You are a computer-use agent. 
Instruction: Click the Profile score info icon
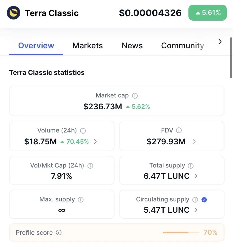59,233
